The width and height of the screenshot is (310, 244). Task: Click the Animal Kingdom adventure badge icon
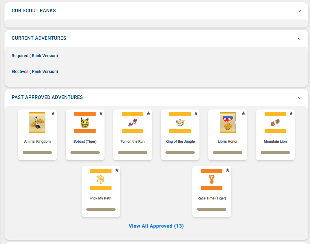point(37,123)
